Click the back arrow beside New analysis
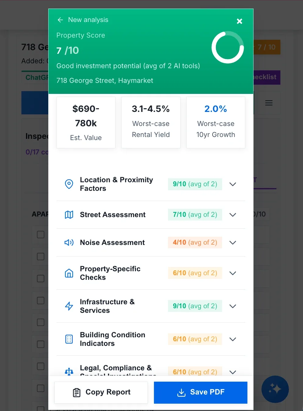The width and height of the screenshot is (303, 411). pos(60,20)
